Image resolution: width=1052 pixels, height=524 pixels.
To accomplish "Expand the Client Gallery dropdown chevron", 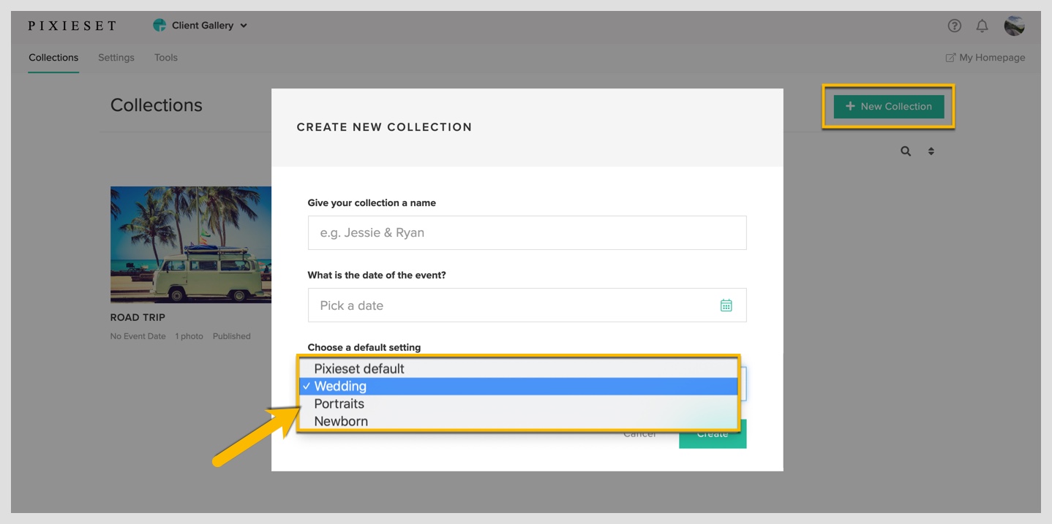I will click(244, 26).
